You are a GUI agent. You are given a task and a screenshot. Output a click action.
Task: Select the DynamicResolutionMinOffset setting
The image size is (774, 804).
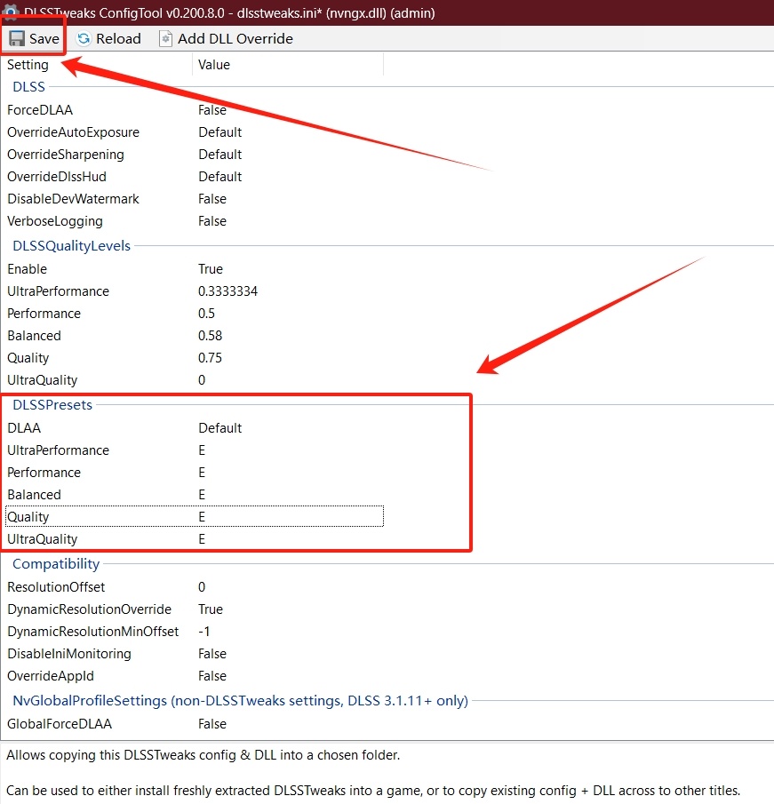tap(92, 631)
